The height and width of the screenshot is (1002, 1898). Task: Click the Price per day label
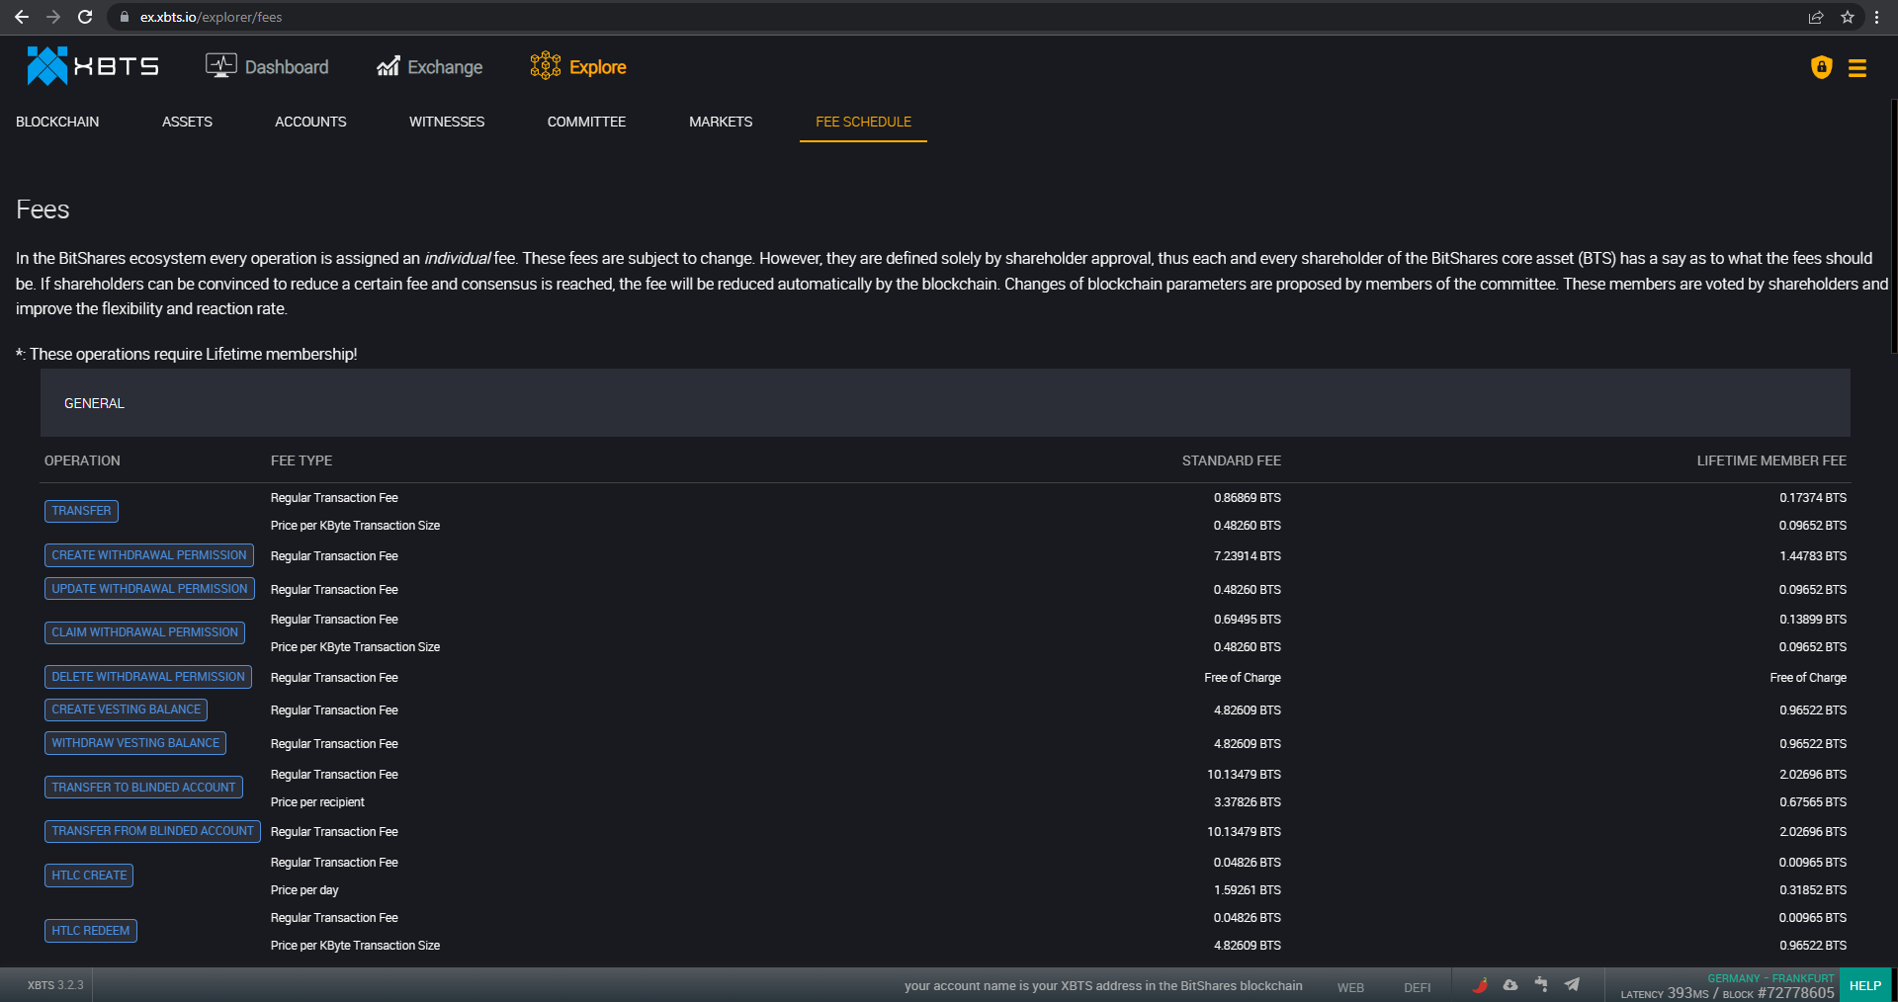point(304,890)
